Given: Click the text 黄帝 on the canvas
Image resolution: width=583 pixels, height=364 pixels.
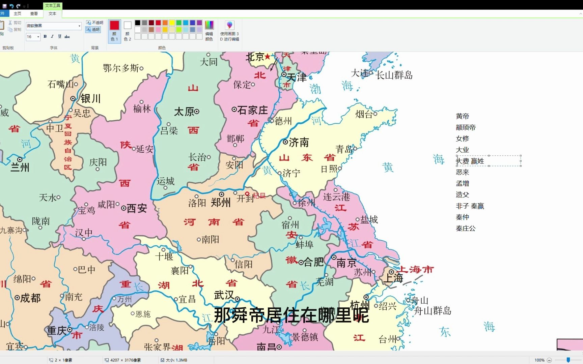Looking at the screenshot, I should tap(462, 116).
